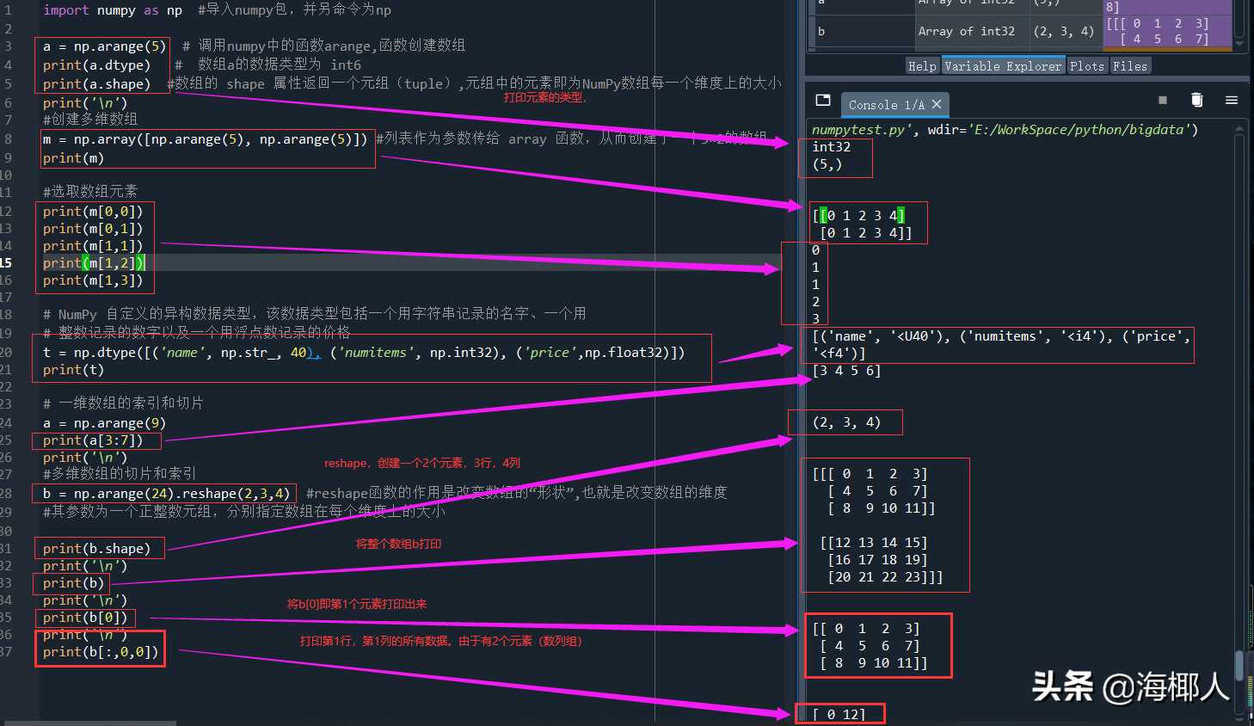Click the Variable Explorer scrollbar down arrow
1254x726 pixels.
click(x=1239, y=43)
